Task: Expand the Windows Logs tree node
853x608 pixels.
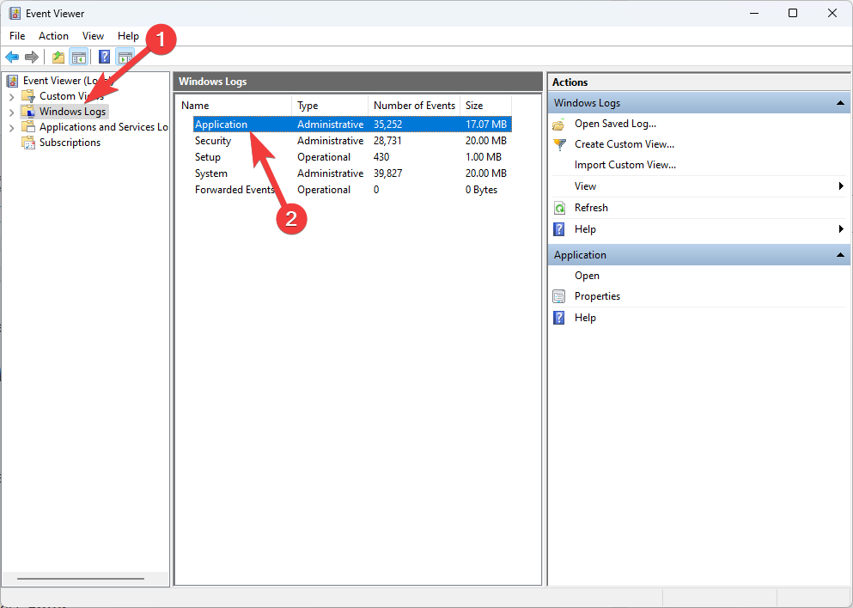Action: pyautogui.click(x=11, y=112)
